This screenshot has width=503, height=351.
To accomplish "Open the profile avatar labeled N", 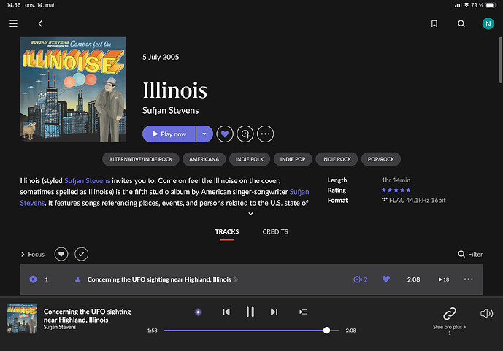I will point(488,24).
